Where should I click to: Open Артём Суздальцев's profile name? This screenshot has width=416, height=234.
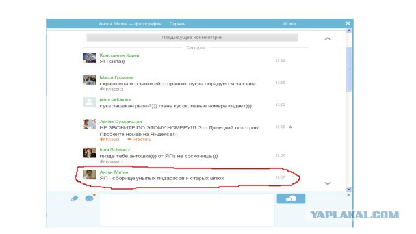[x=121, y=122]
